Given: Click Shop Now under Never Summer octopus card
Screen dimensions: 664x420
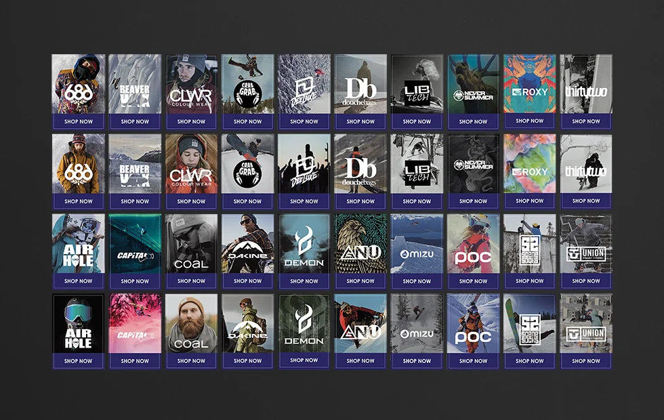Looking at the screenshot, I should [473, 202].
